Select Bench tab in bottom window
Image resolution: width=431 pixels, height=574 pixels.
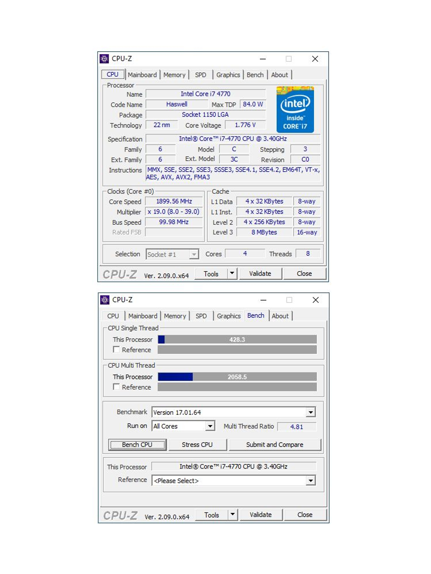point(256,316)
